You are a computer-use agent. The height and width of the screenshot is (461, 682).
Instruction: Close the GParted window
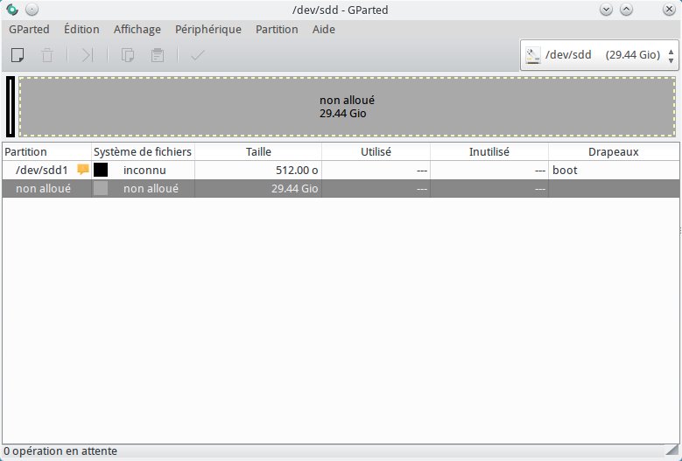click(x=669, y=10)
